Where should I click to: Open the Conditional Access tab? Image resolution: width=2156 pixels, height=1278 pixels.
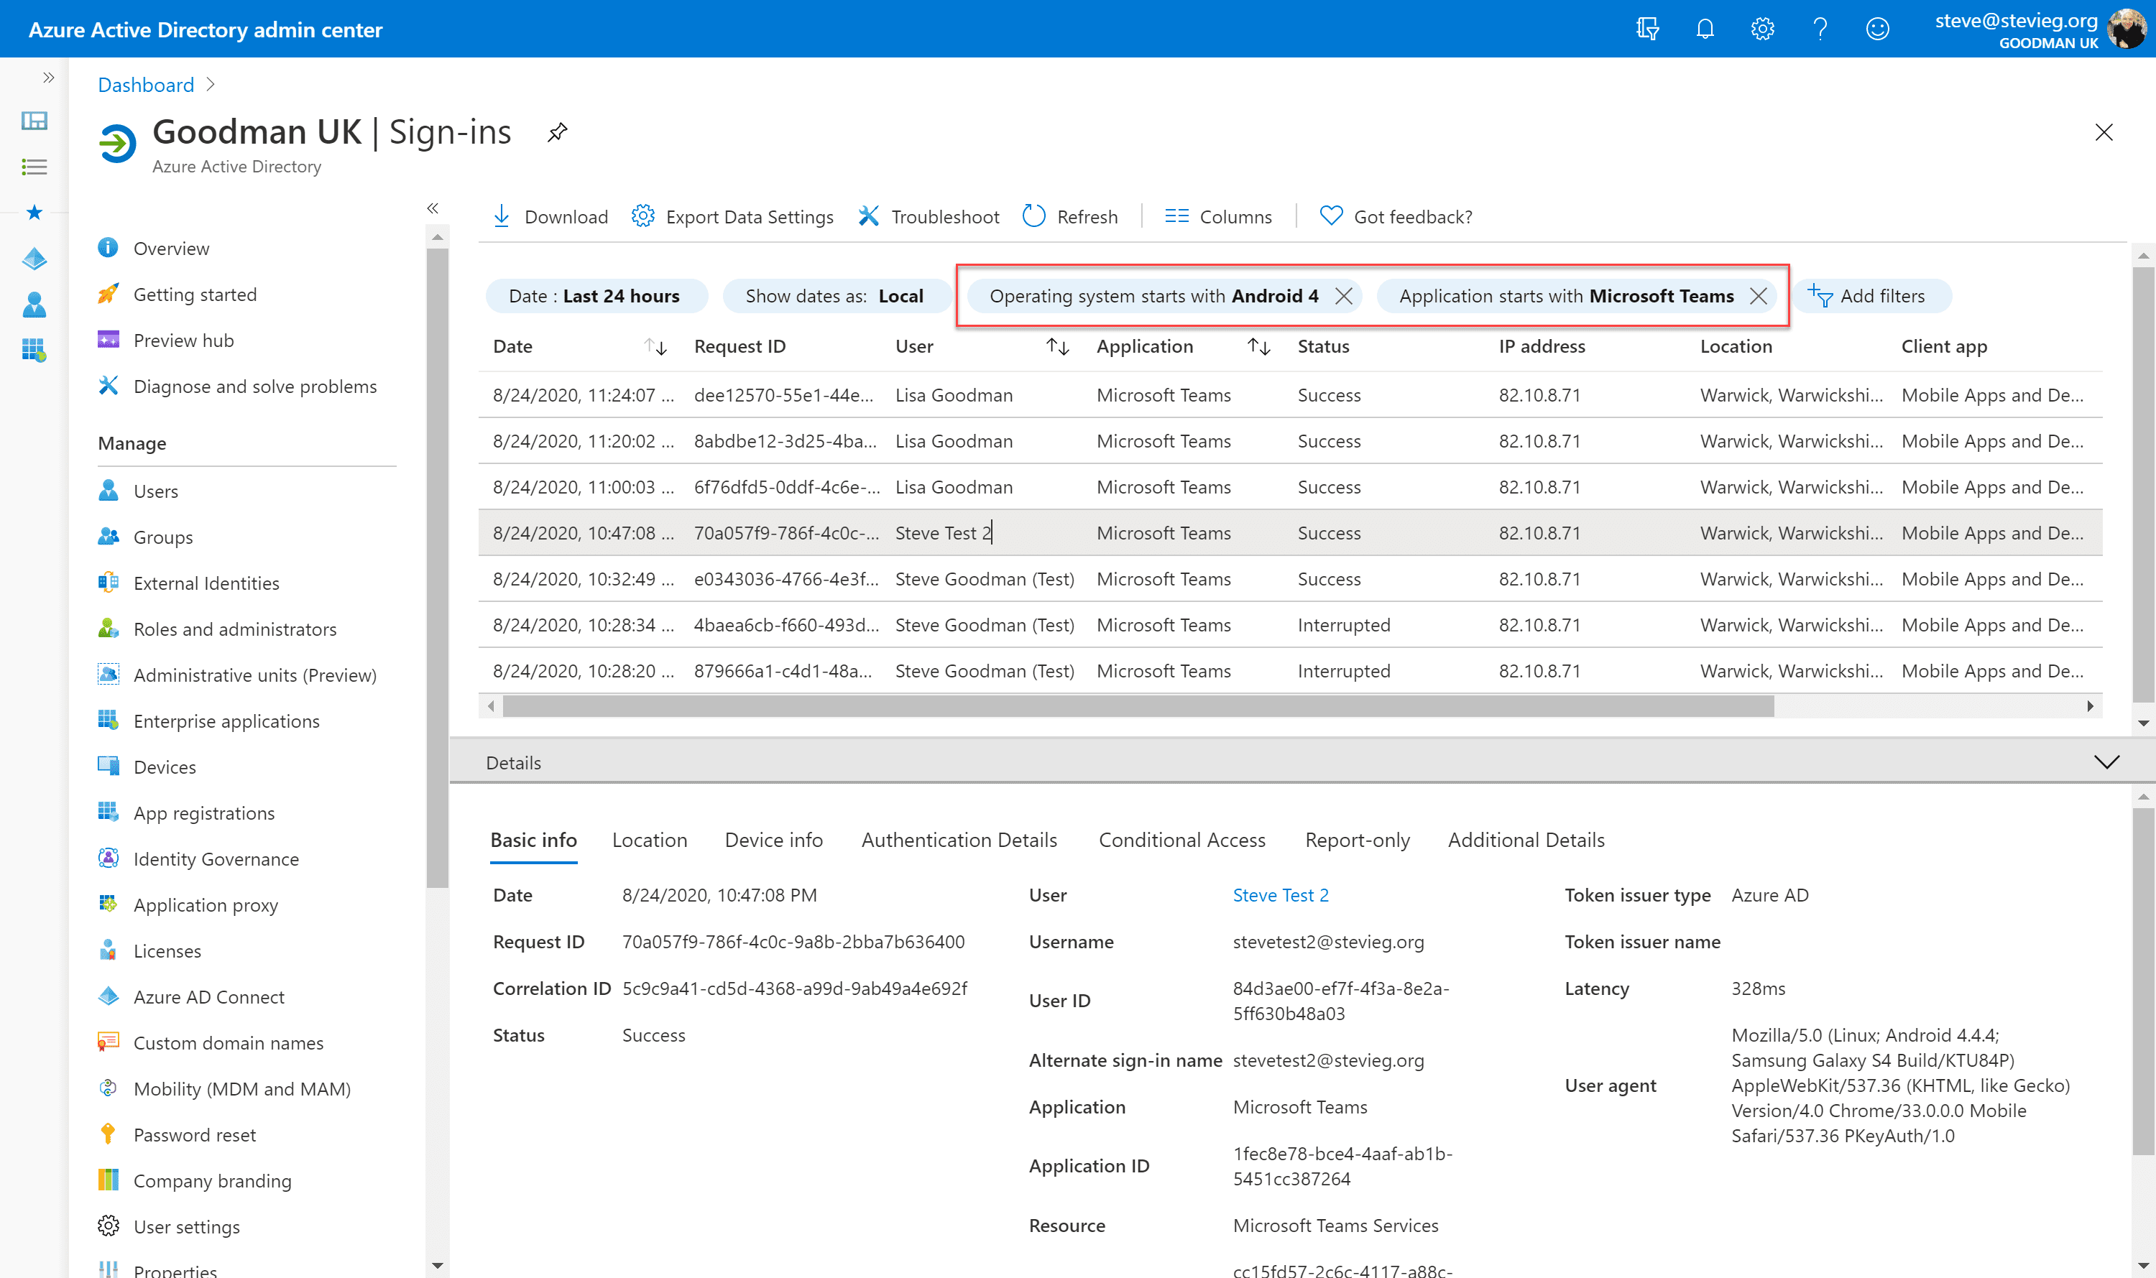click(x=1181, y=841)
